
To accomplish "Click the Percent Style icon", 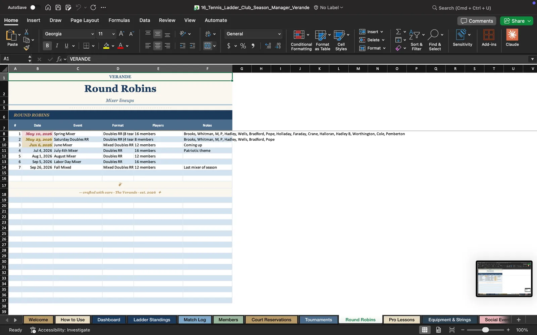I will [243, 46].
